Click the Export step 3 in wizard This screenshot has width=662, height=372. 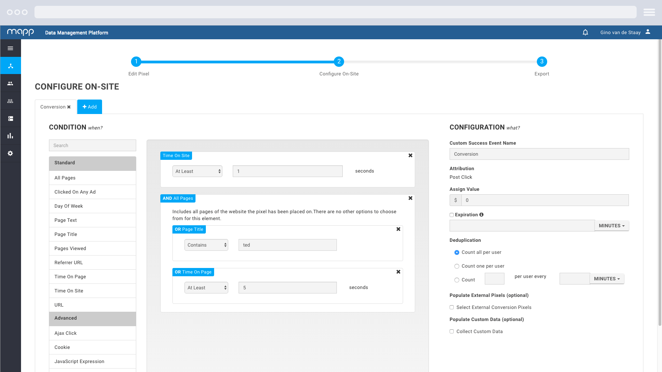pyautogui.click(x=542, y=61)
